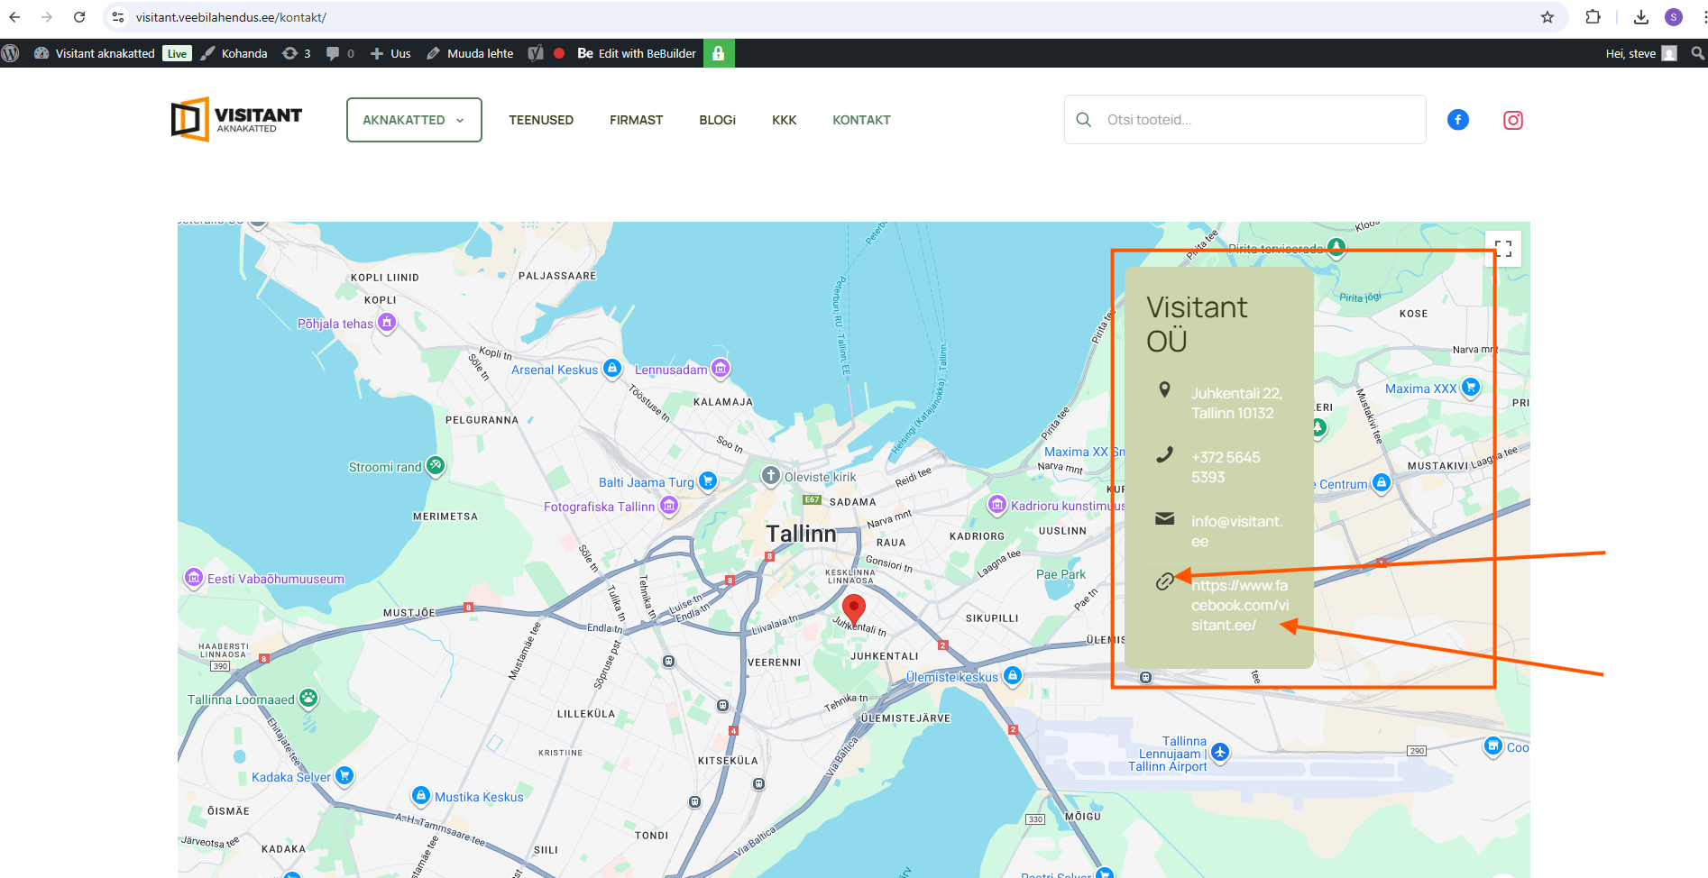The image size is (1708, 878).
Task: Toggle fullscreen view of the map
Action: click(1502, 249)
